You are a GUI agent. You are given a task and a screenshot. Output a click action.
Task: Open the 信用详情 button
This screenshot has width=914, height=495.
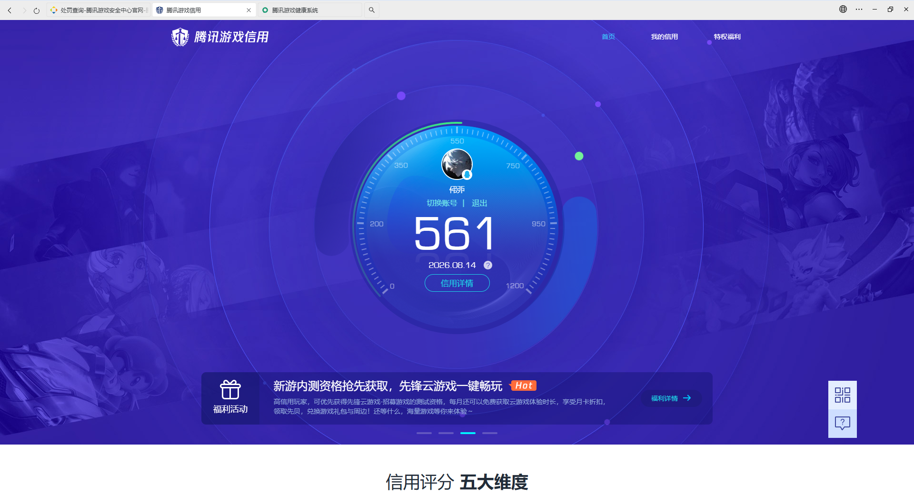pyautogui.click(x=457, y=283)
